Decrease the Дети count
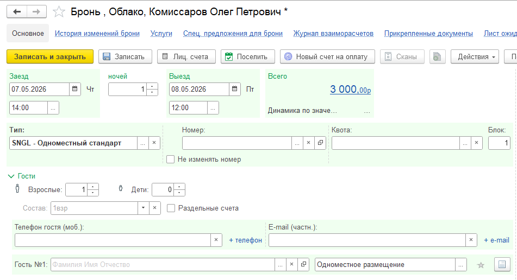Image resolution: width=517 pixels, height=280 pixels. (179, 193)
